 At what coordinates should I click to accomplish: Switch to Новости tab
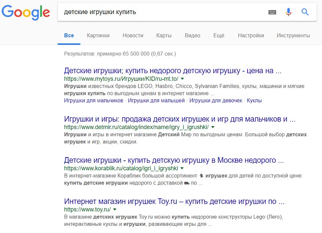tap(133, 35)
